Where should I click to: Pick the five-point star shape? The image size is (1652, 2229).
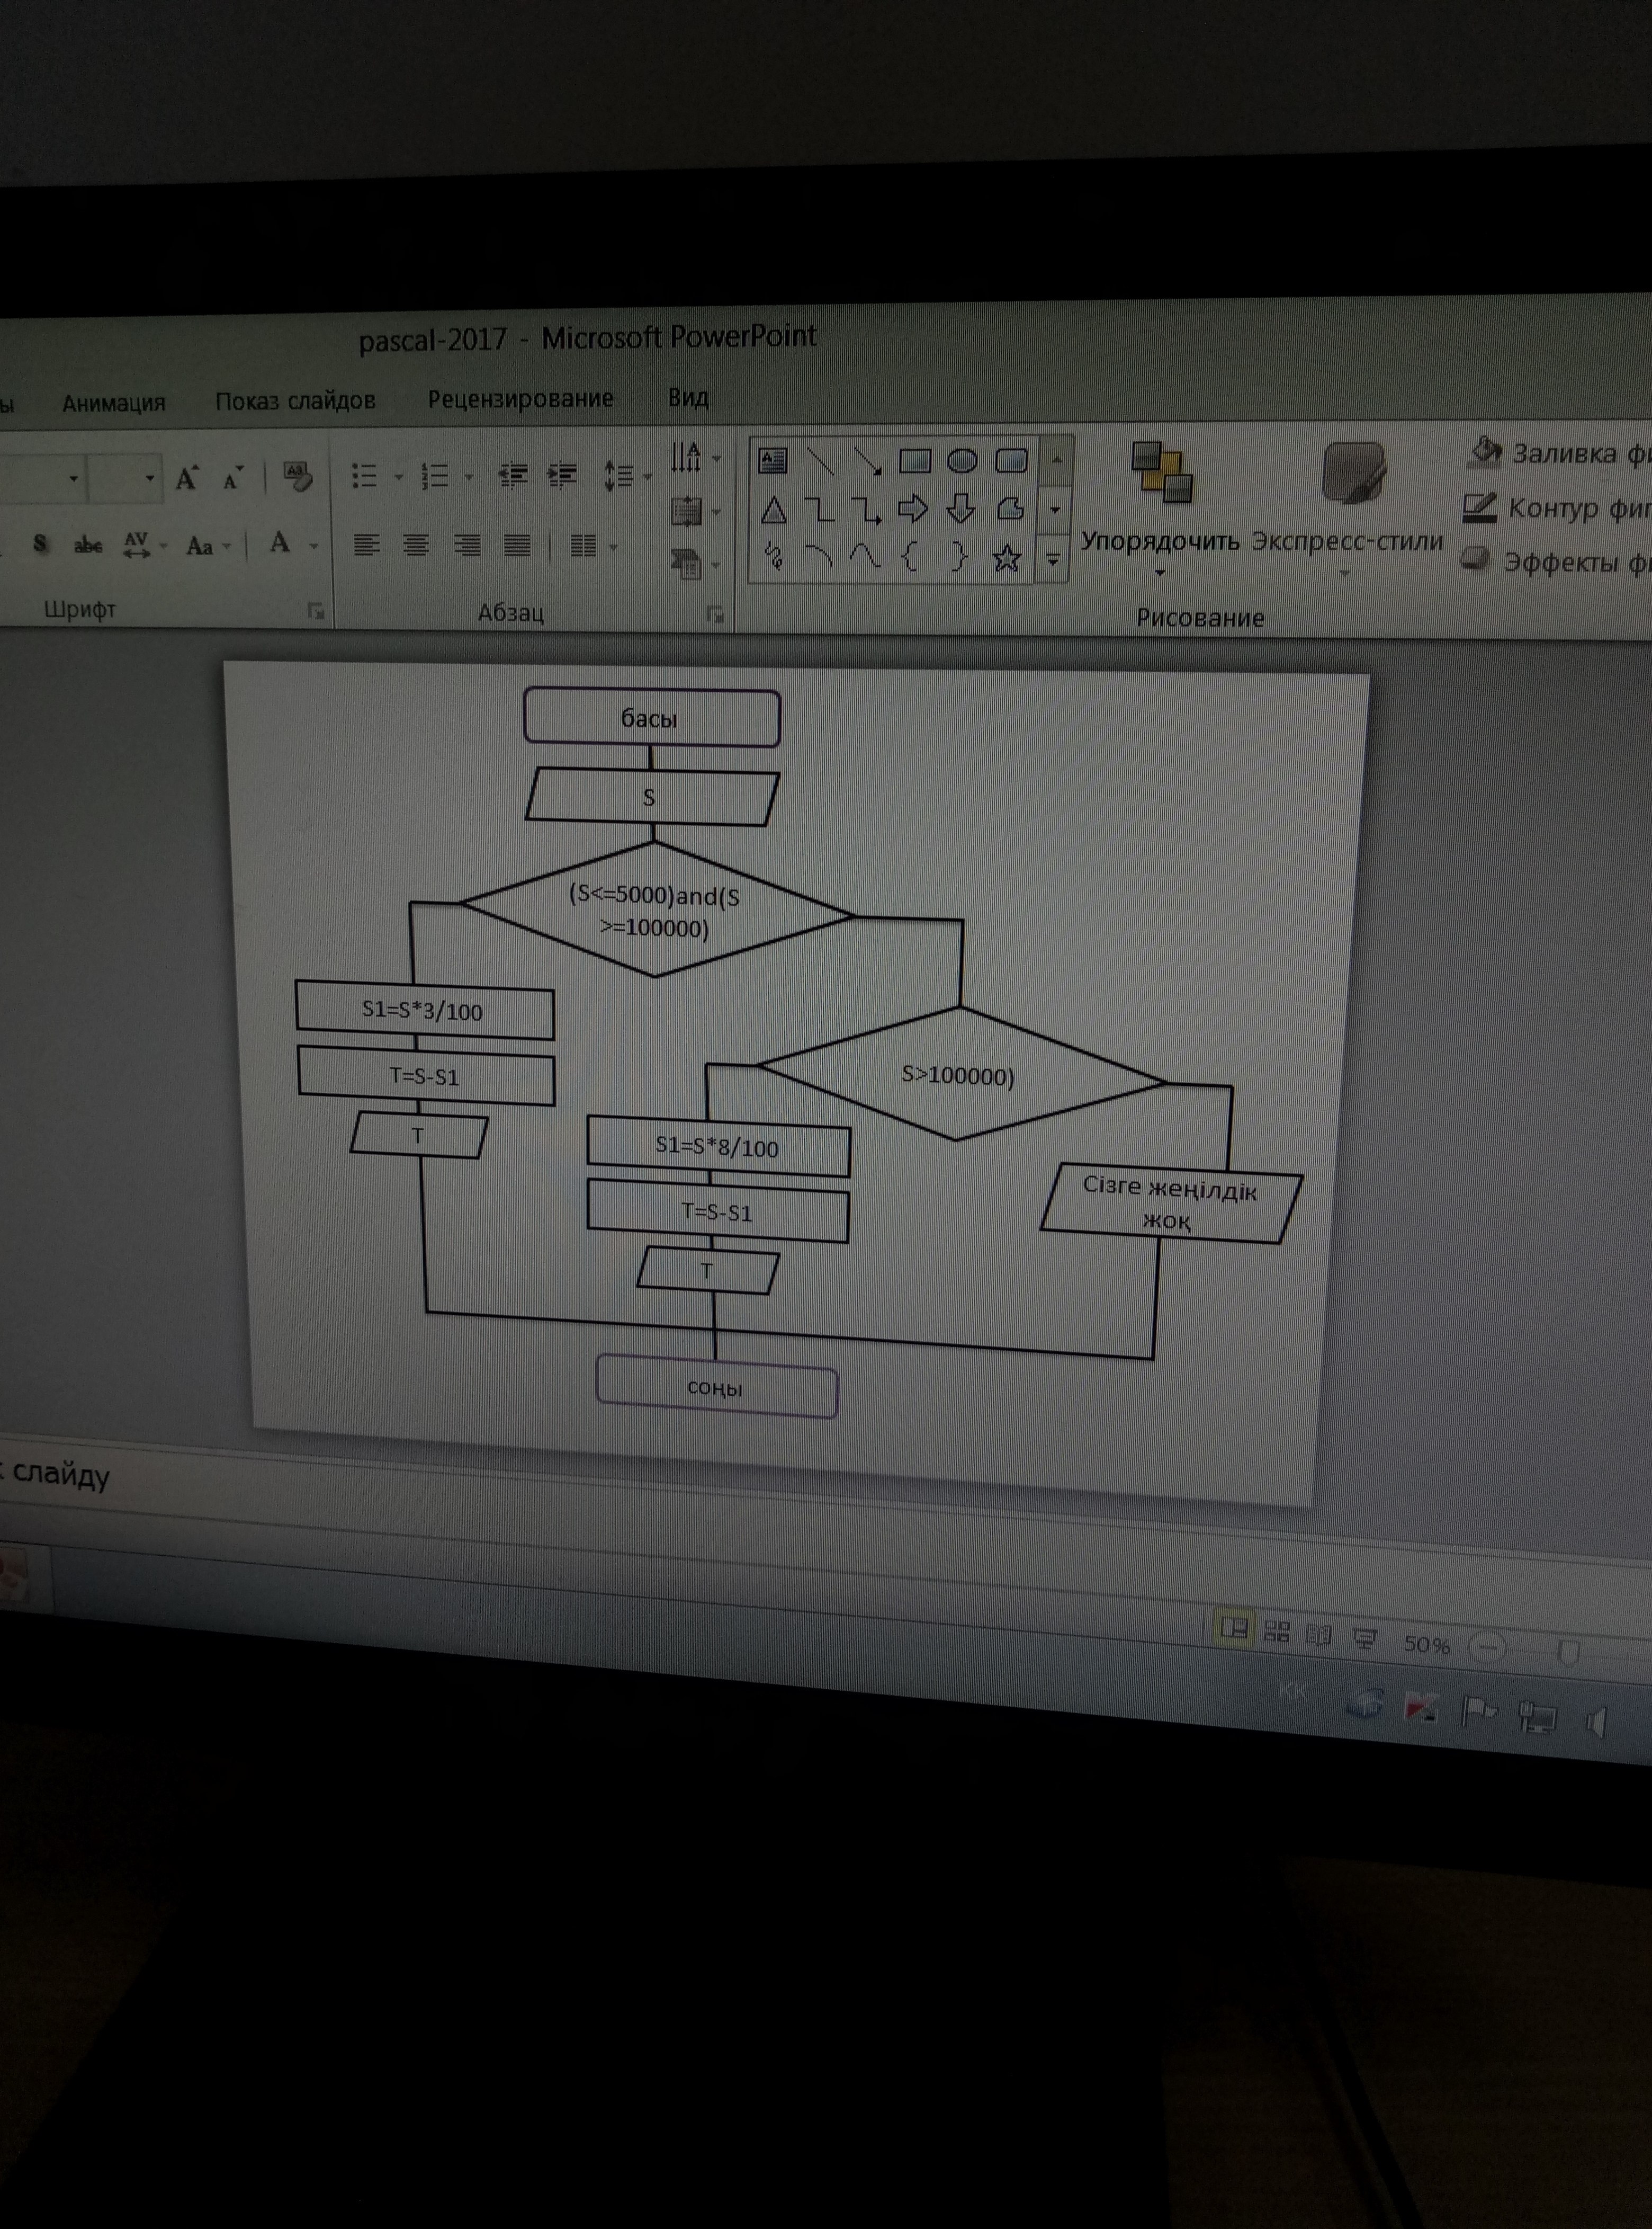tap(1007, 557)
